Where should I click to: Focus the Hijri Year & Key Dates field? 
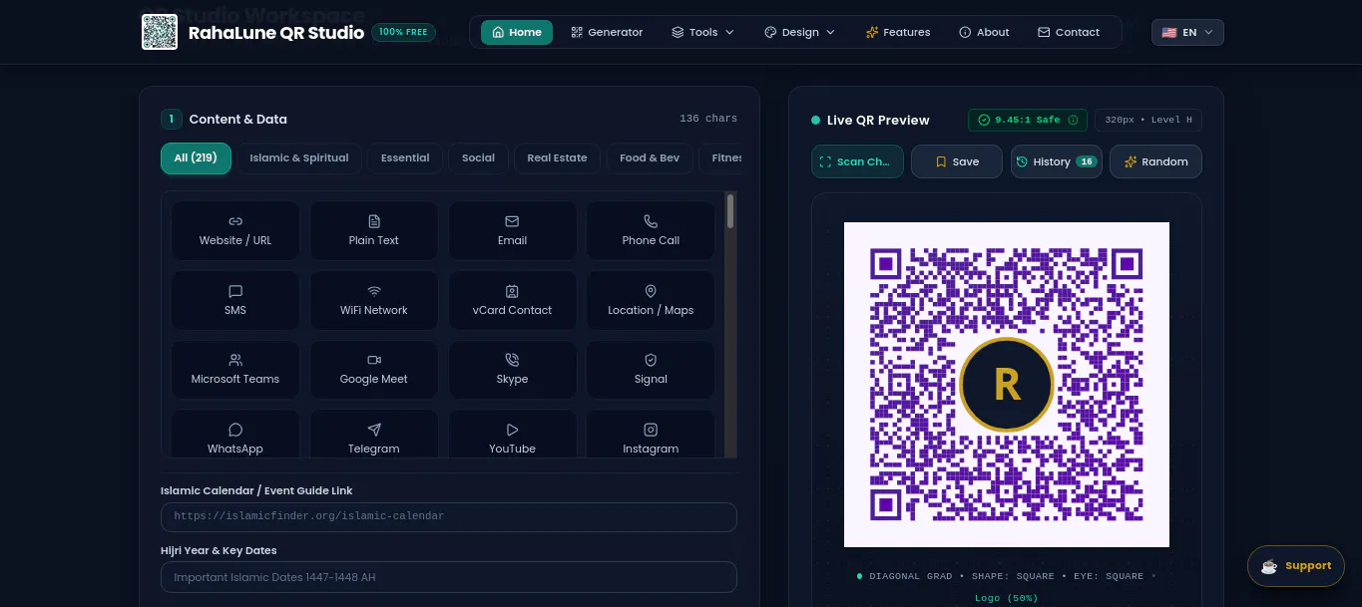tap(449, 577)
